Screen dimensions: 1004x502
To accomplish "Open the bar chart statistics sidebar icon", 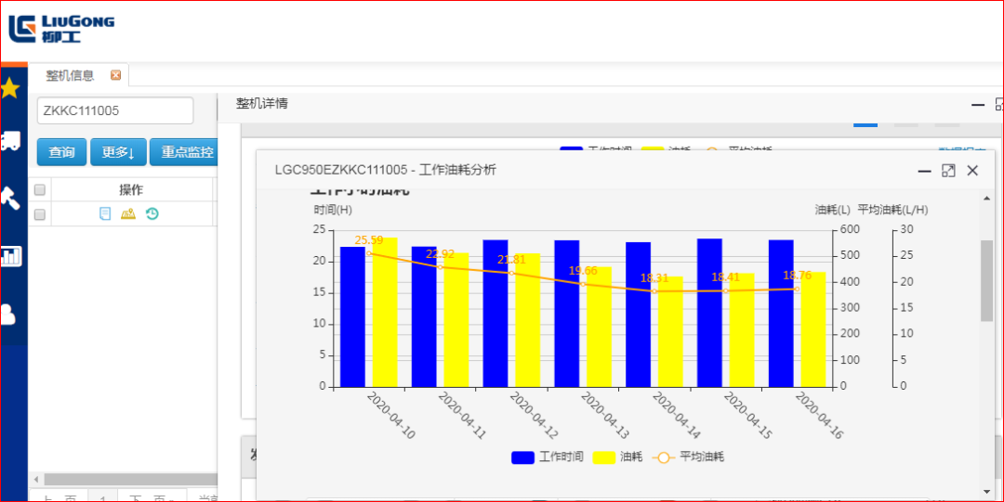I will (x=10, y=255).
